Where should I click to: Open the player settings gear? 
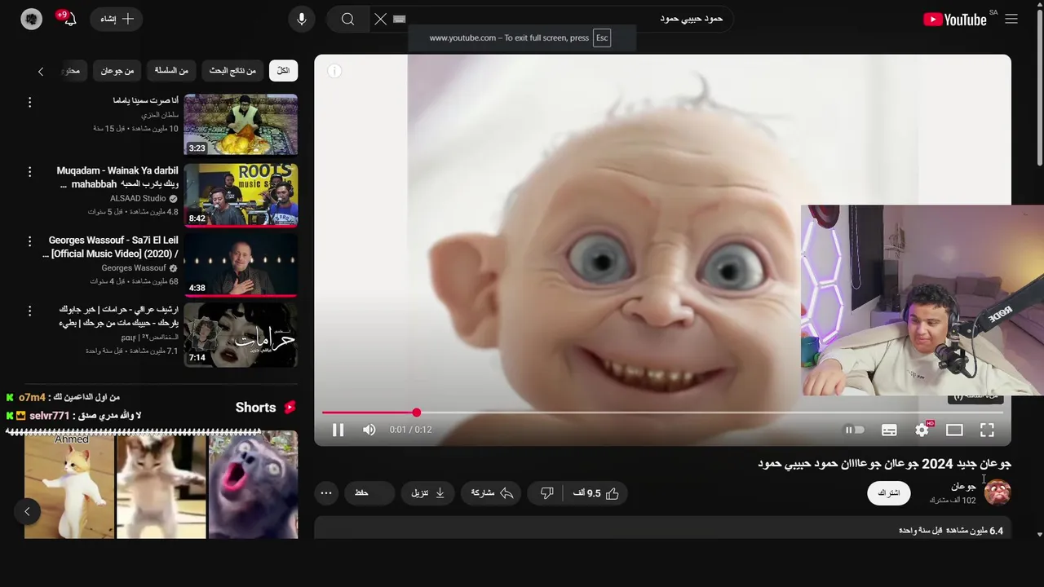[922, 430]
